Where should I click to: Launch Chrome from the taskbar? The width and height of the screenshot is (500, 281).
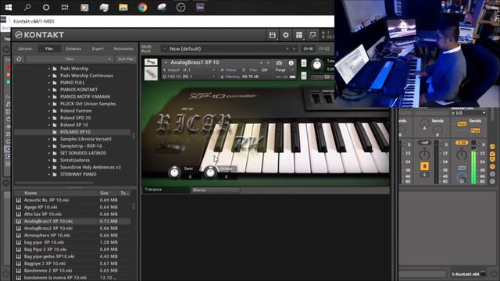[142, 7]
